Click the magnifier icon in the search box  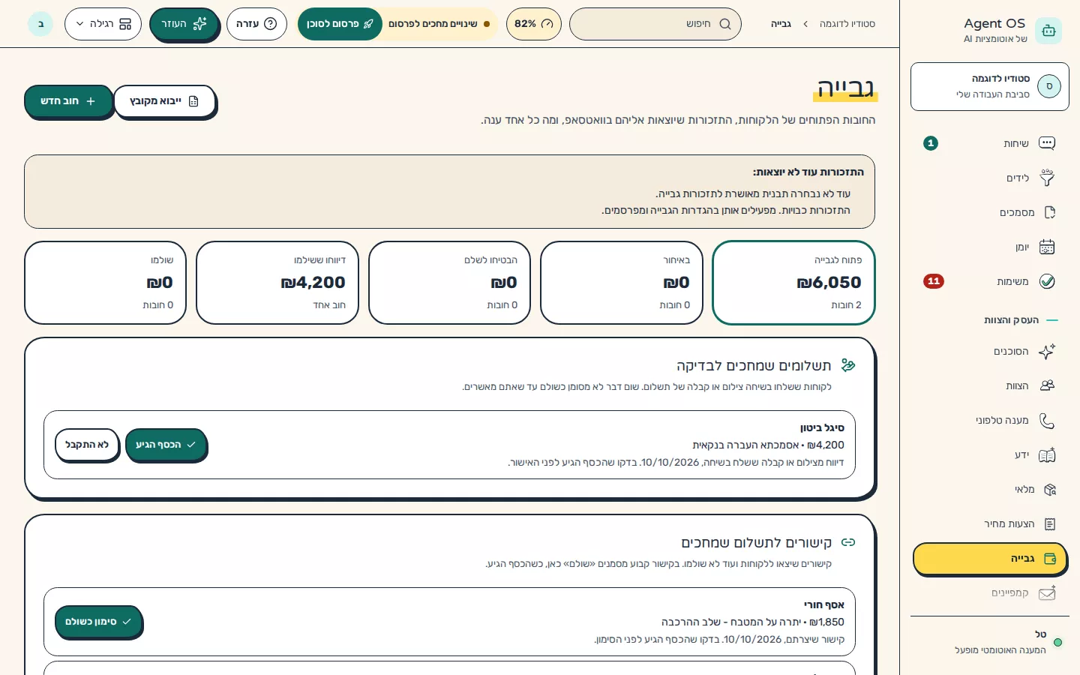(725, 24)
